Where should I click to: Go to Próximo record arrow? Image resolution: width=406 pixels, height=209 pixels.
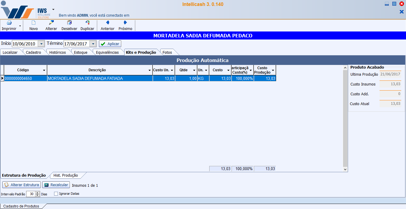click(125, 23)
